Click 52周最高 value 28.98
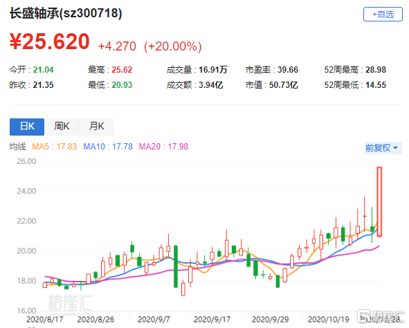The height and width of the screenshot is (328, 409). tap(376, 70)
